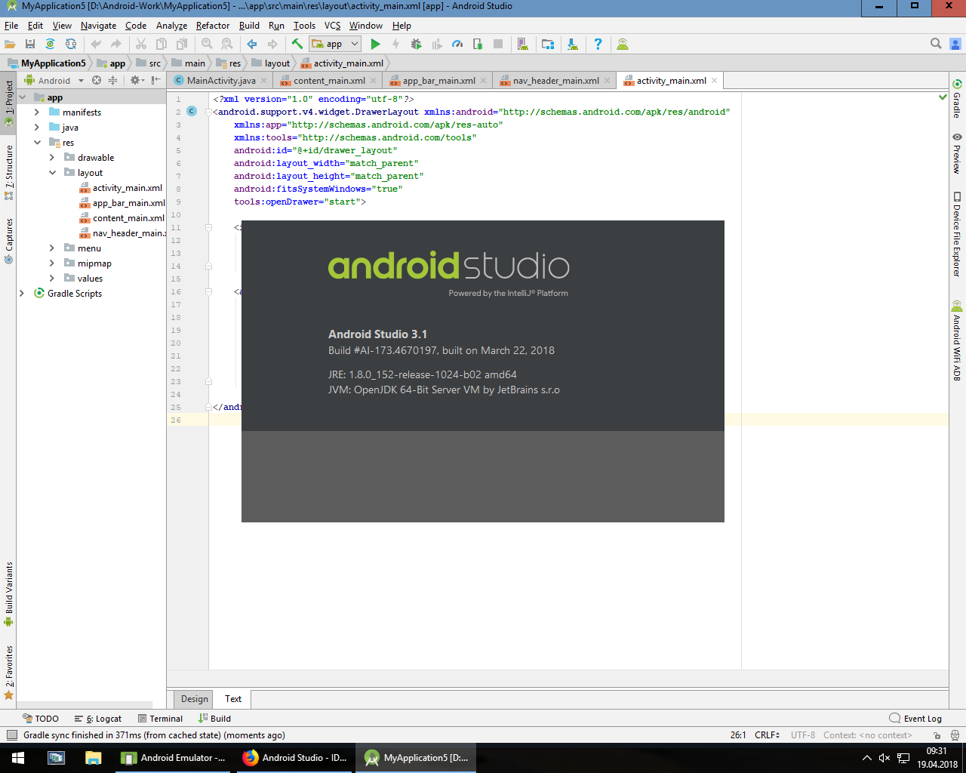Start debugging with the Debug bug icon
Viewport: 966px width, 773px height.
pos(416,45)
